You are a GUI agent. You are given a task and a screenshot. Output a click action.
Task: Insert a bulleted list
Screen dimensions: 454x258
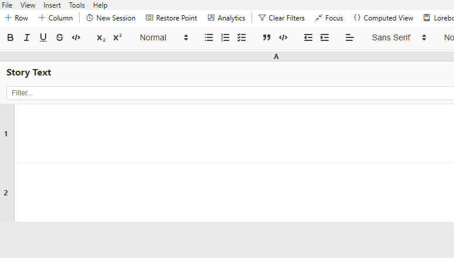[209, 37]
